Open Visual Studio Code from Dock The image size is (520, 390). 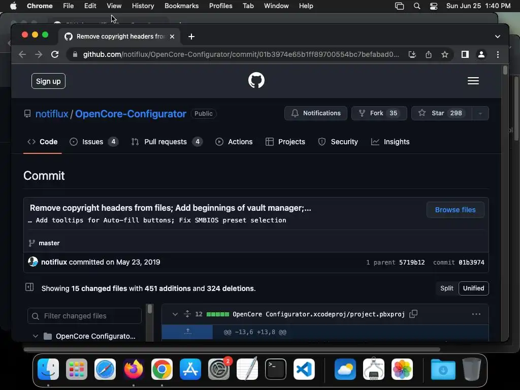pyautogui.click(x=304, y=369)
